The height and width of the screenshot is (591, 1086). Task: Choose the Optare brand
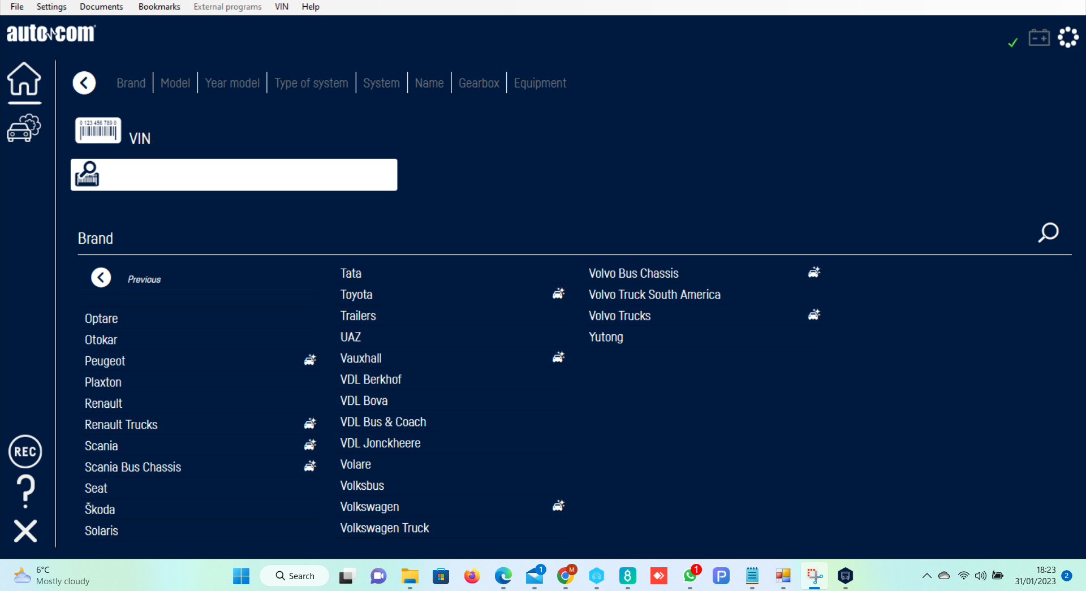point(101,318)
